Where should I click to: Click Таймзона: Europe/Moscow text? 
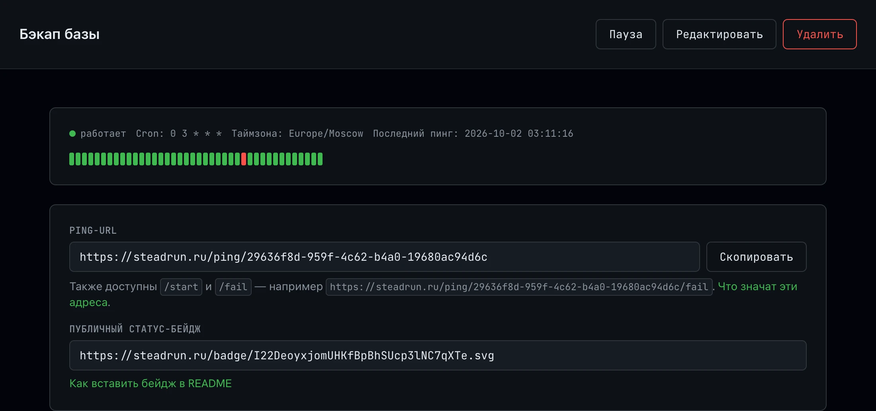coord(297,134)
